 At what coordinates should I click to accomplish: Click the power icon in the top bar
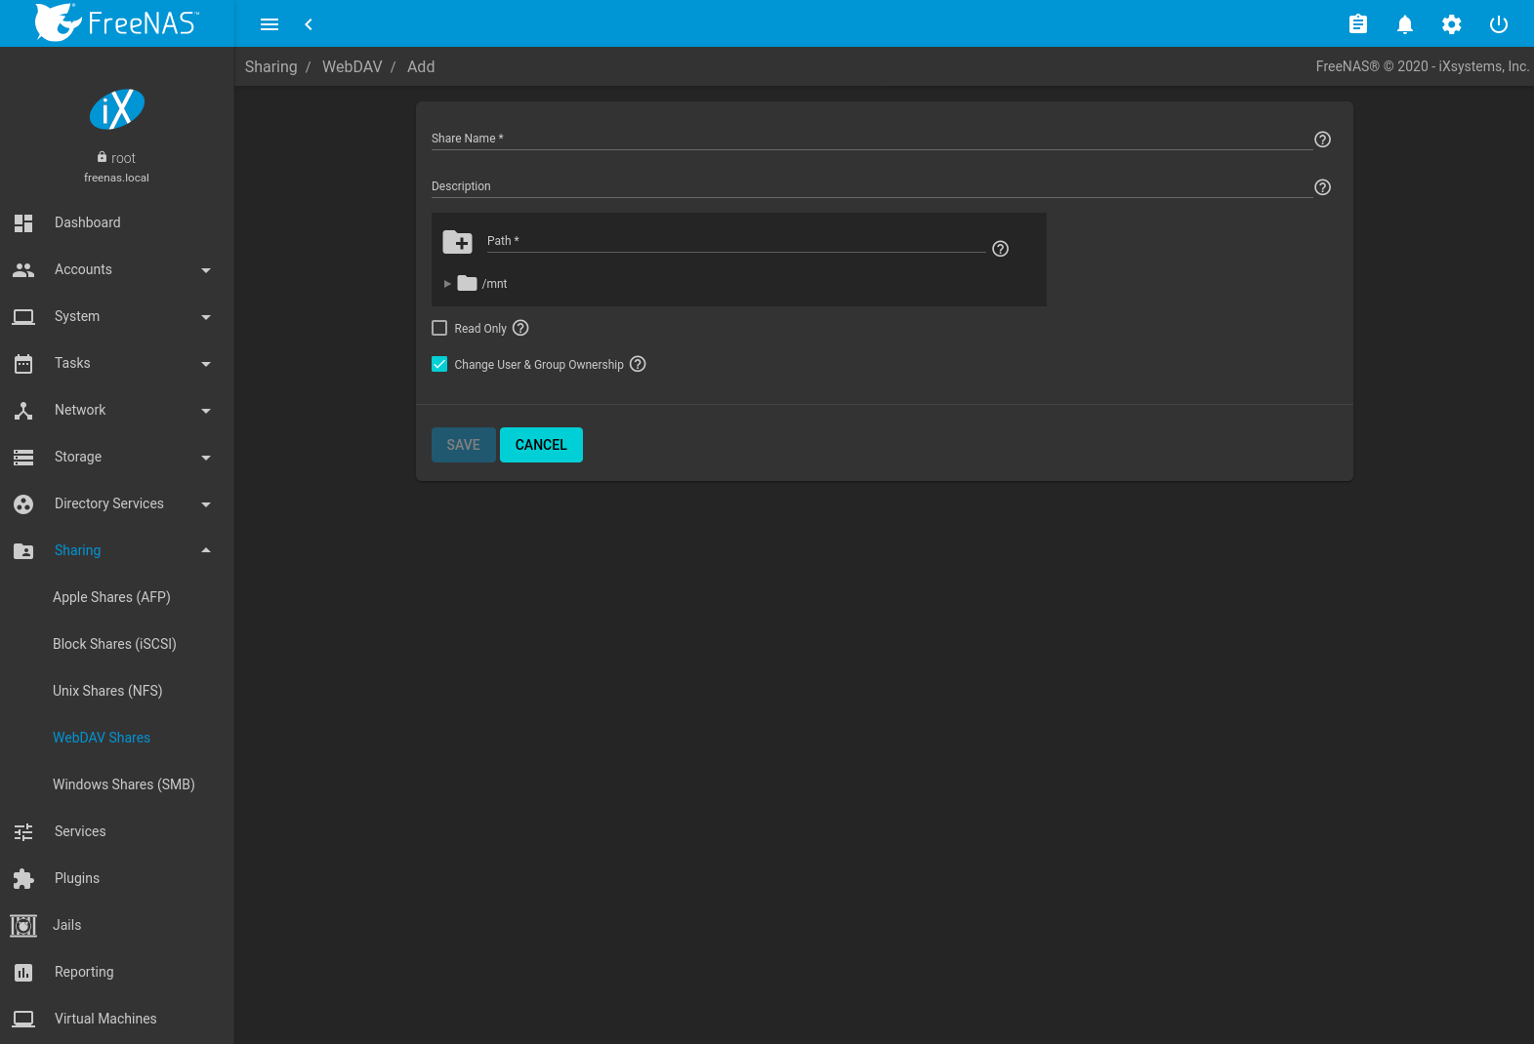(x=1498, y=24)
